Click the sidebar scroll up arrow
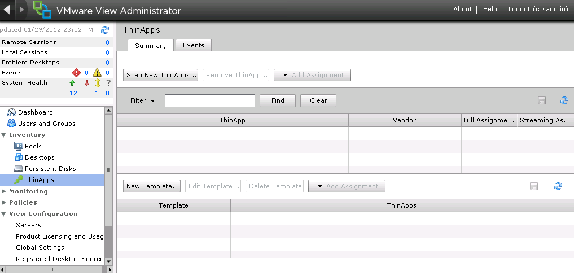Image resolution: width=574 pixels, height=273 pixels. 109,110
